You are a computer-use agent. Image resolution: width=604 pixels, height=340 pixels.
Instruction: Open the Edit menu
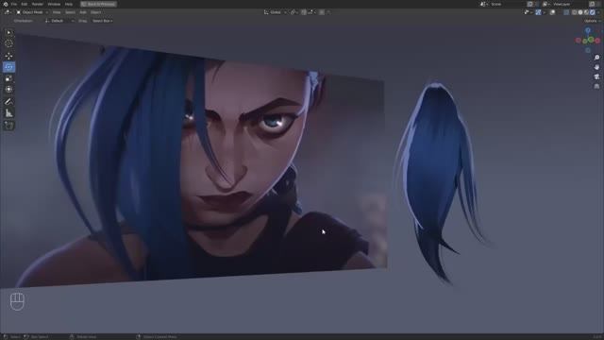[x=25, y=4]
